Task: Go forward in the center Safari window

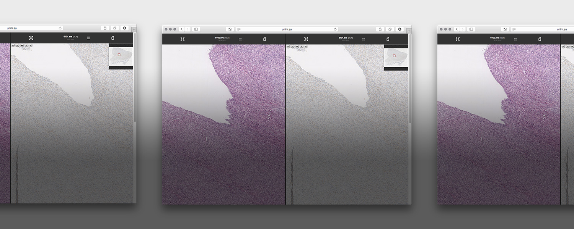Action: 187,29
